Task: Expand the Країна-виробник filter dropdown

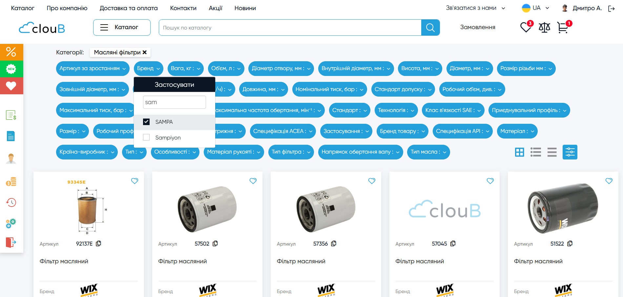Action: [87, 152]
